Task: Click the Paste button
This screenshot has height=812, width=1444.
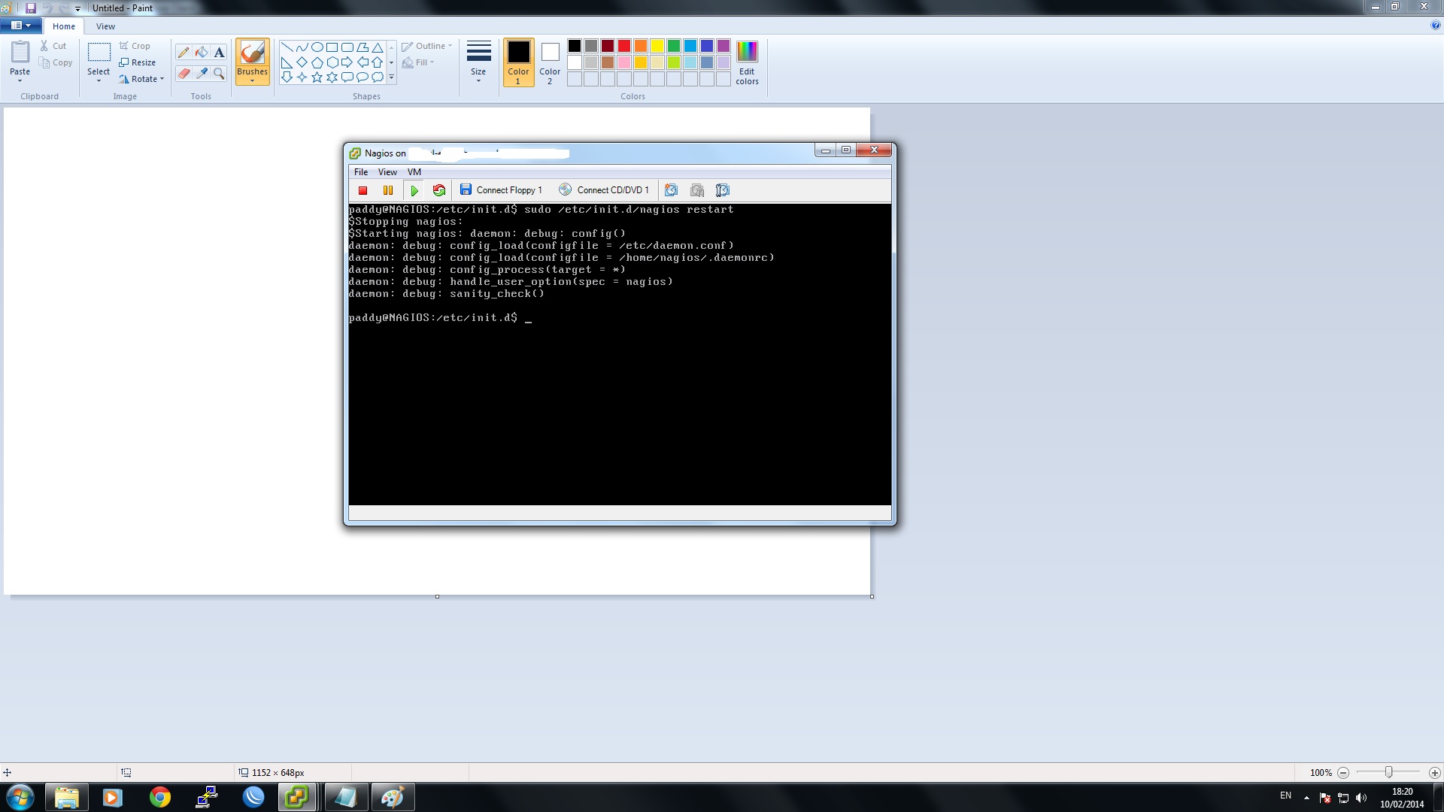Action: pos(20,54)
